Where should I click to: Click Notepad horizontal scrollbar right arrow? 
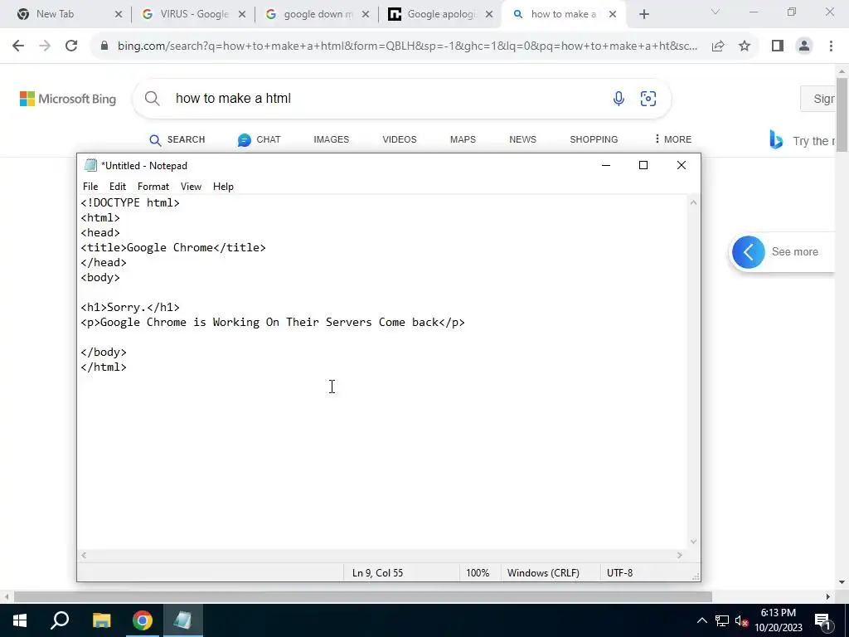point(680,555)
